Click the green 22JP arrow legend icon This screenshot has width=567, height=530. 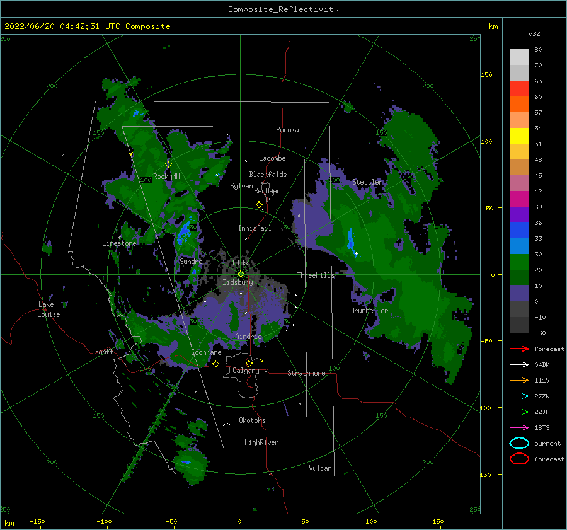click(x=519, y=412)
